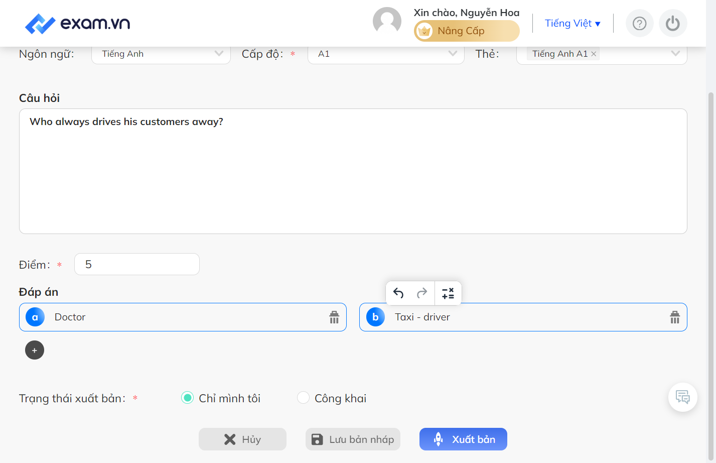
Task: Add a new answer option with plus
Action: coord(35,350)
